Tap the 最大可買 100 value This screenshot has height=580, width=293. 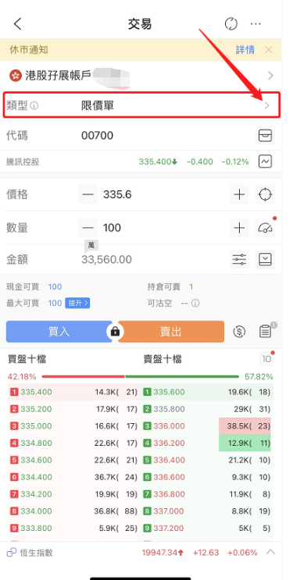pyautogui.click(x=55, y=304)
